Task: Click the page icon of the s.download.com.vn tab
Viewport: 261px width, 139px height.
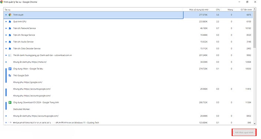Action: click(x=10, y=55)
